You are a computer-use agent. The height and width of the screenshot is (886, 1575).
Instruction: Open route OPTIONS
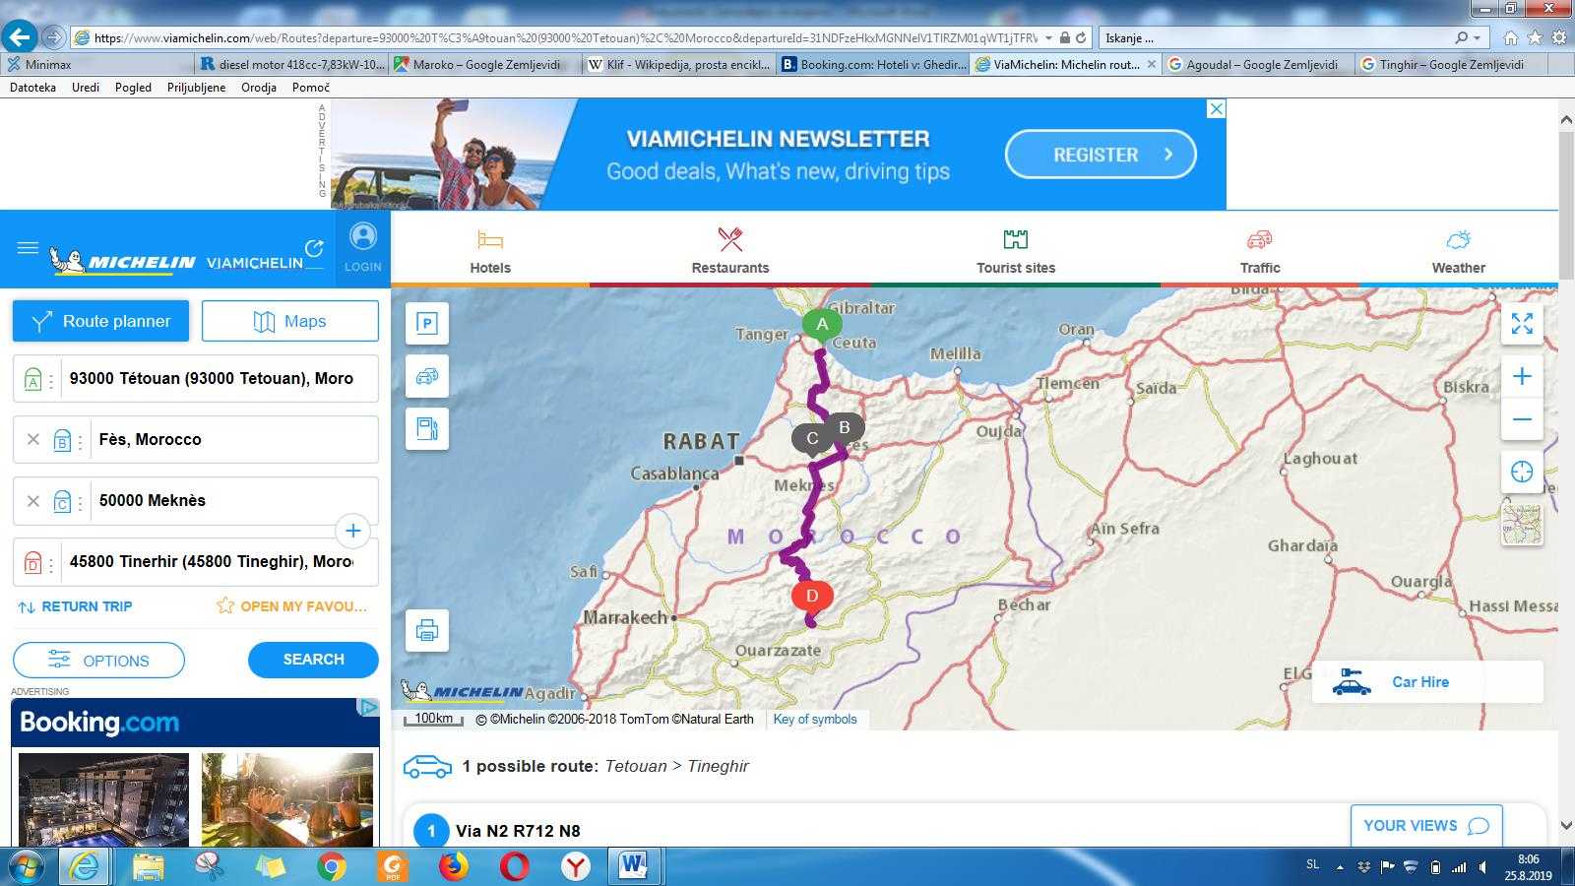[x=98, y=661]
